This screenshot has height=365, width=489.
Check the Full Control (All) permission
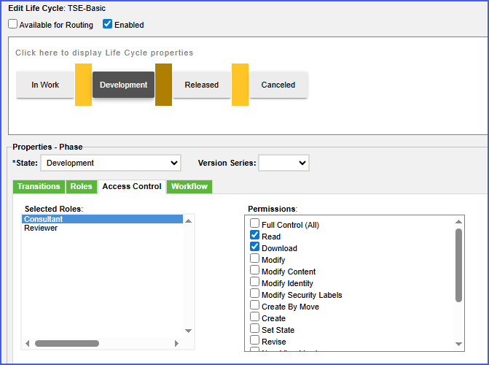coord(254,224)
